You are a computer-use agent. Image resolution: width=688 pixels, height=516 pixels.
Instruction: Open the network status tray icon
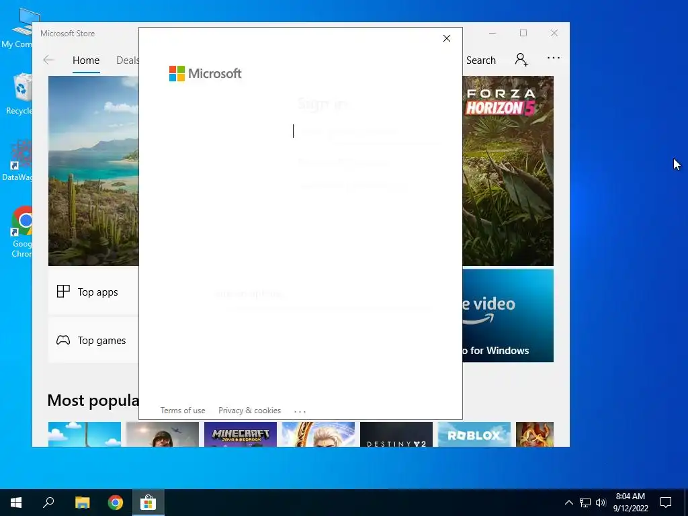click(x=585, y=503)
